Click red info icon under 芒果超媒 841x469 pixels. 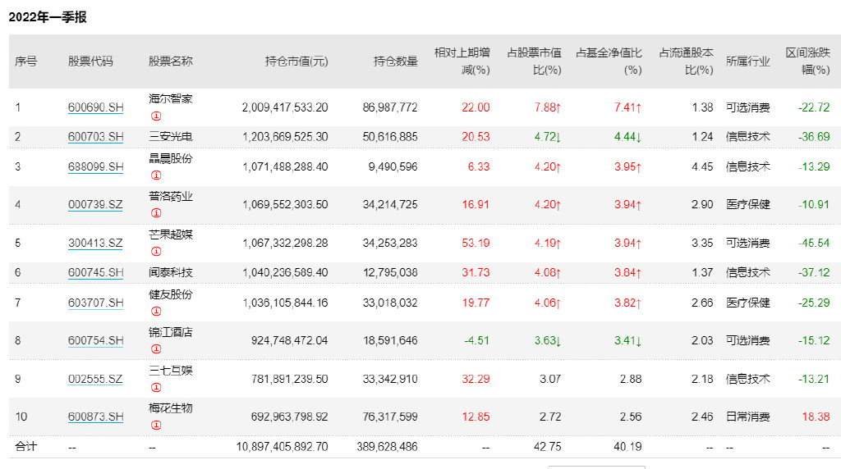(156, 252)
